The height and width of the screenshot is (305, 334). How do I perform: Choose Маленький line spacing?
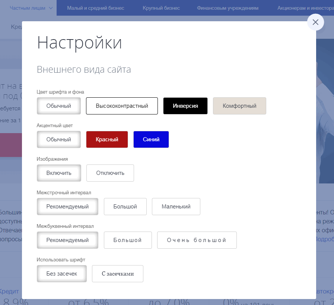click(x=176, y=207)
